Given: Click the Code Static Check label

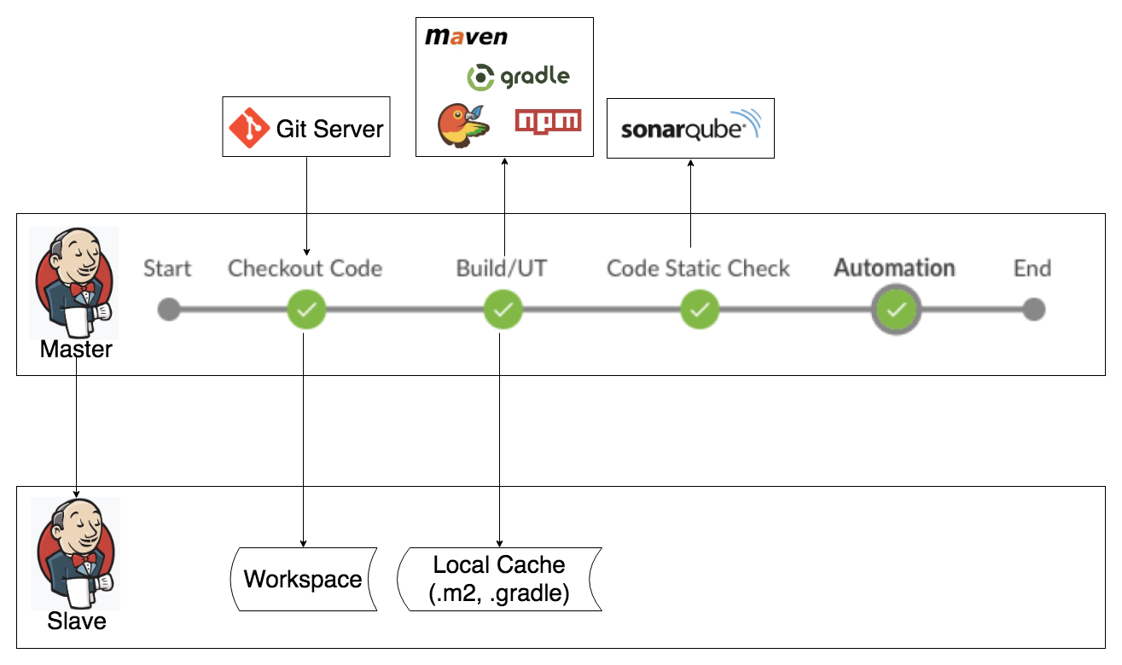Looking at the screenshot, I should [x=698, y=269].
